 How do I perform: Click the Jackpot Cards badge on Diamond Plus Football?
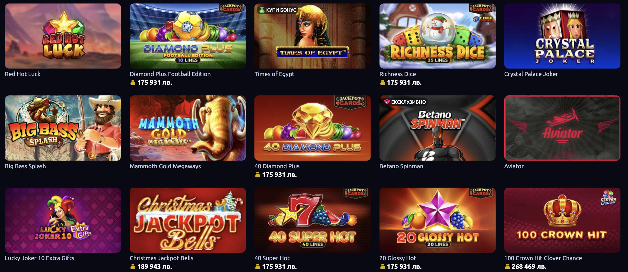coord(231,8)
